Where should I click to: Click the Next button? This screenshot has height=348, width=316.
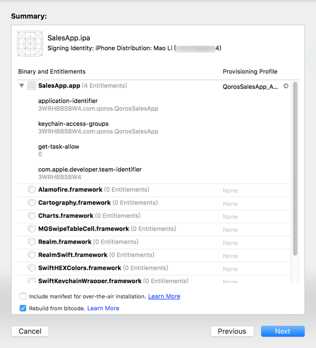pyautogui.click(x=282, y=331)
